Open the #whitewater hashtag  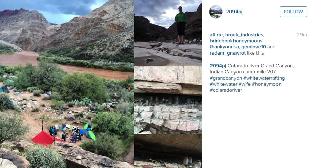[223, 84]
